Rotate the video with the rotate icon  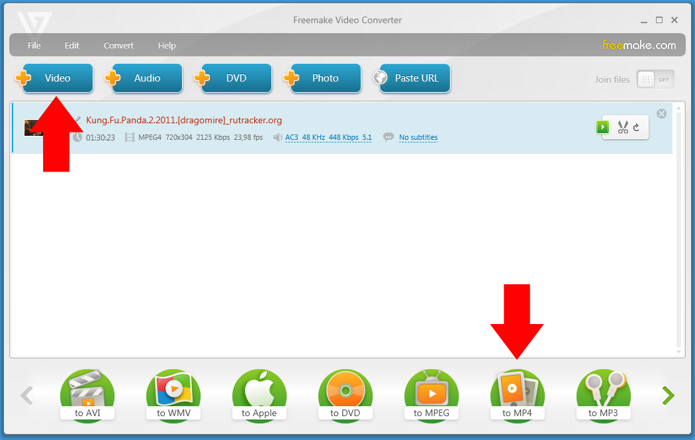tap(637, 127)
